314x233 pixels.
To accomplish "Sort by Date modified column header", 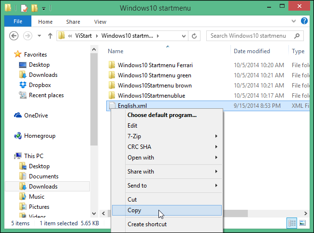I will point(252,51).
